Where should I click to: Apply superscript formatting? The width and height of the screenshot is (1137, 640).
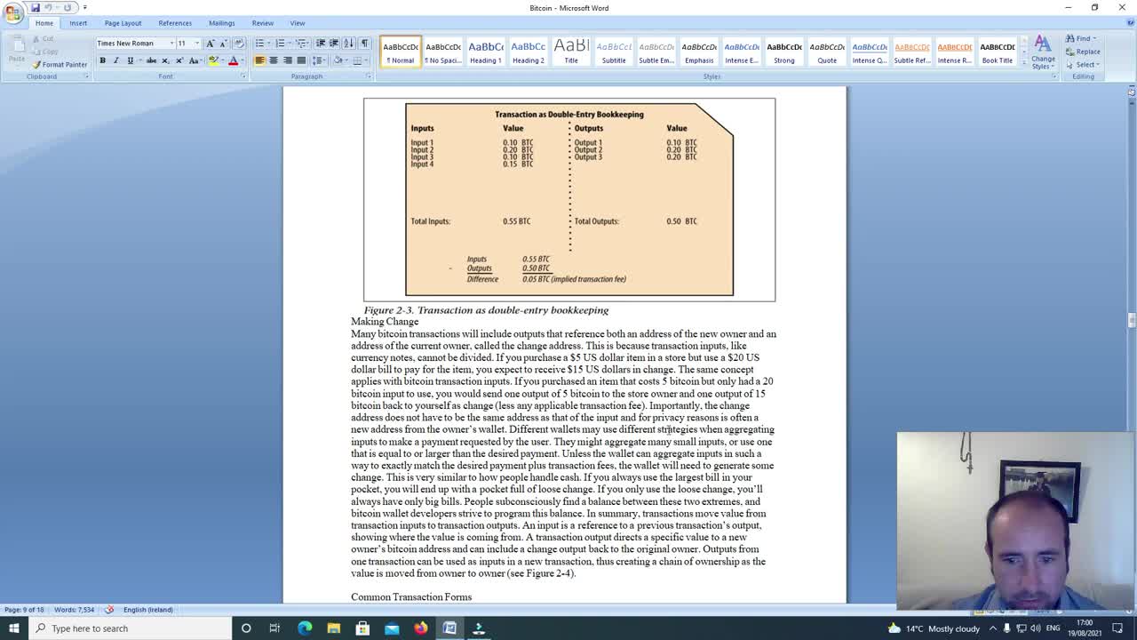coord(179,60)
